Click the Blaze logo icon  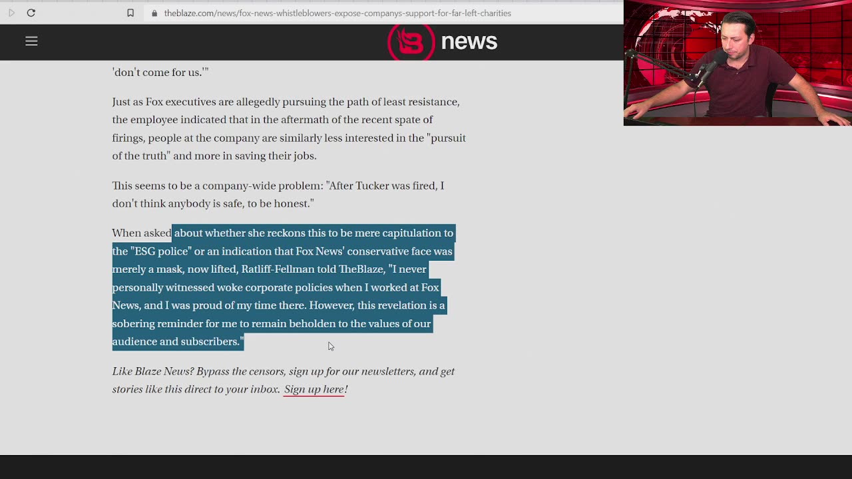(411, 41)
